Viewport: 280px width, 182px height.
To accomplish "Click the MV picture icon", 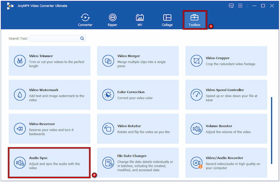I will [140, 18].
